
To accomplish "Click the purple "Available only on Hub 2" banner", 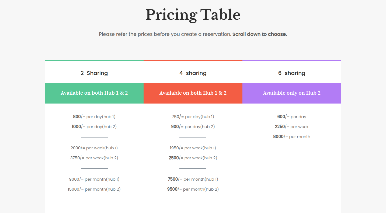I will [291, 93].
